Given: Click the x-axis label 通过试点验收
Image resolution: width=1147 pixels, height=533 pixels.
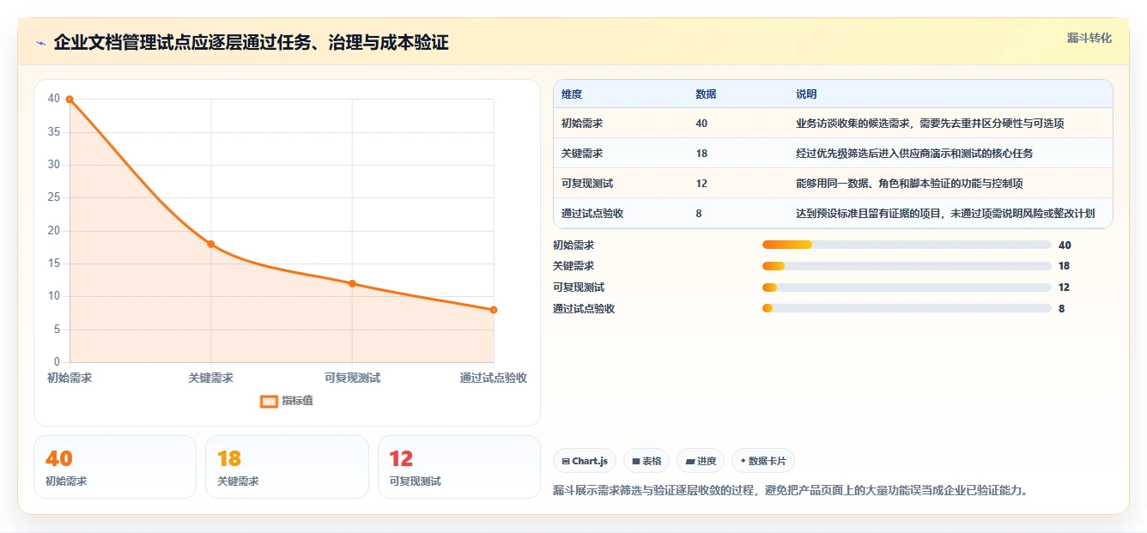Looking at the screenshot, I should click(494, 378).
